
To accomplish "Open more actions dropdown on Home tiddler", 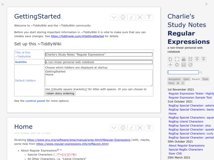I will pos(114,128).
